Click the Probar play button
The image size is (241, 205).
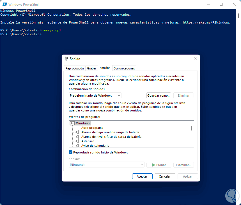pyautogui.click(x=159, y=165)
